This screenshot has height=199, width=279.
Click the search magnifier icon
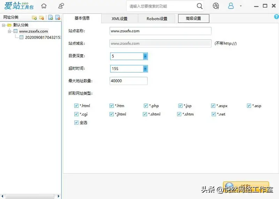coord(199,6)
